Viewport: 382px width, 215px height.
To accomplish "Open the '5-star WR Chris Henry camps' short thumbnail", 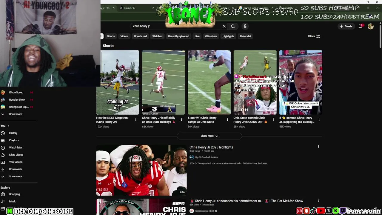I will coord(209,82).
